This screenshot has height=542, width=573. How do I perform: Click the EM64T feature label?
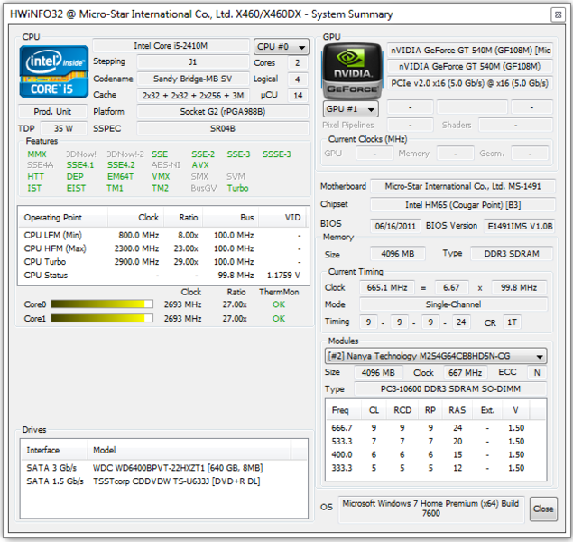[120, 177]
